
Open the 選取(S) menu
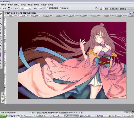point(23,5)
